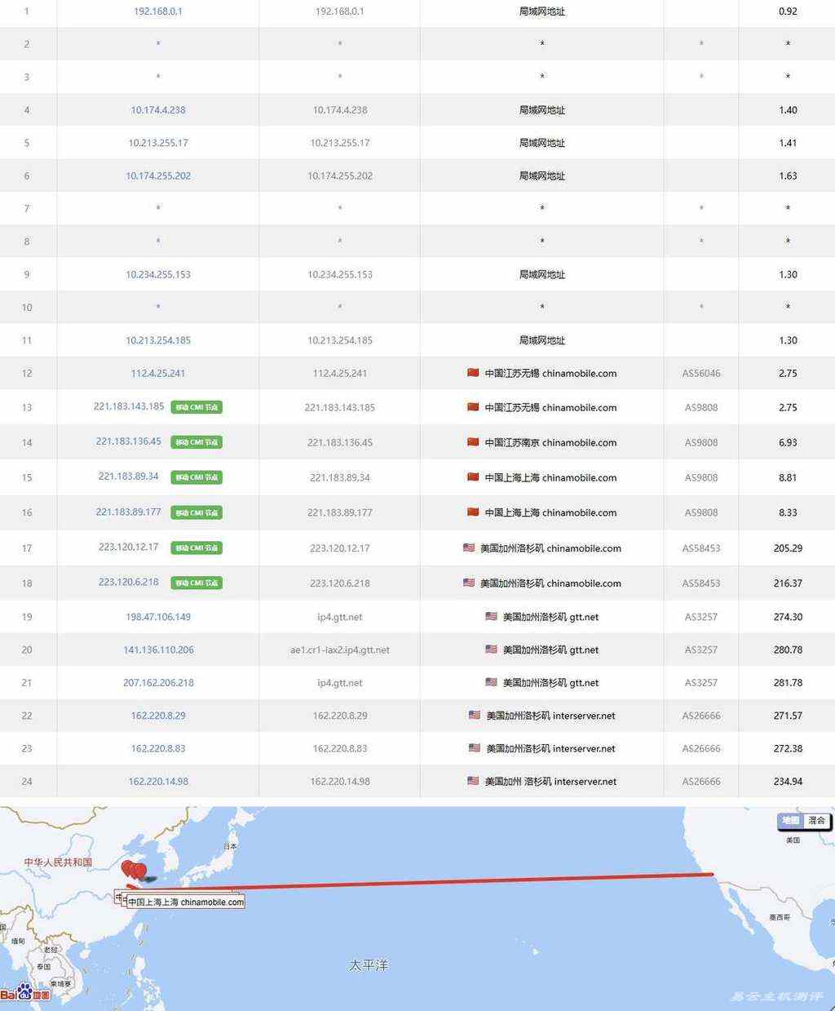Click the map tooltip 中国上海上海 chinamobile.com

(x=185, y=902)
